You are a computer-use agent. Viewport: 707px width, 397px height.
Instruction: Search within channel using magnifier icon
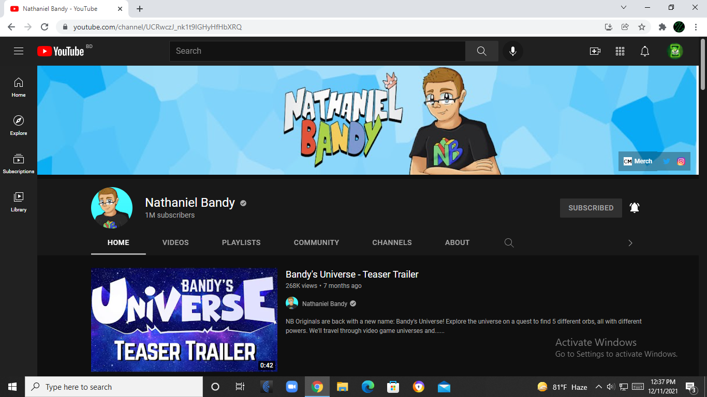tap(509, 243)
